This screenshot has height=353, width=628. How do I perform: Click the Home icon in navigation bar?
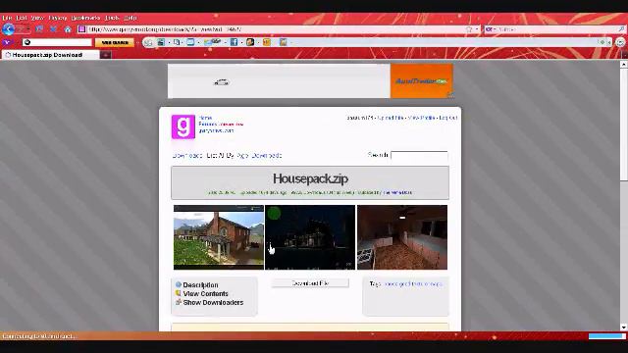(68, 29)
